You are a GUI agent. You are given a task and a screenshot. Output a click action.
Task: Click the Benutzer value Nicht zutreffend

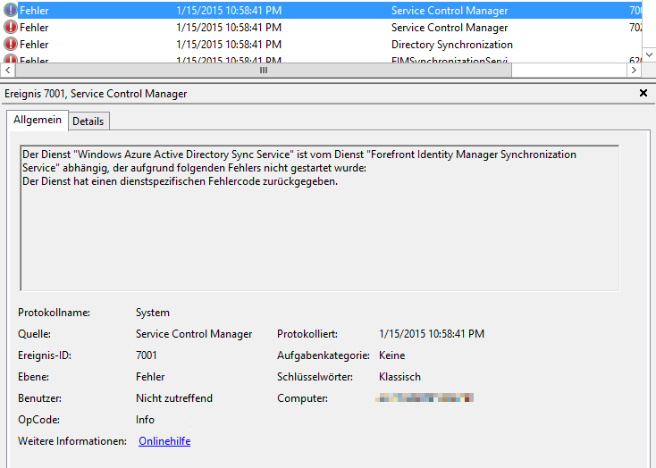tap(174, 398)
